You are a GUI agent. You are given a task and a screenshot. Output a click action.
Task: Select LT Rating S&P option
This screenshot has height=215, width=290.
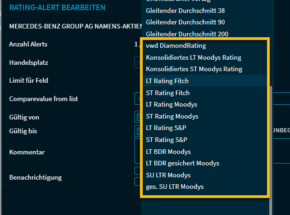coord(166,128)
